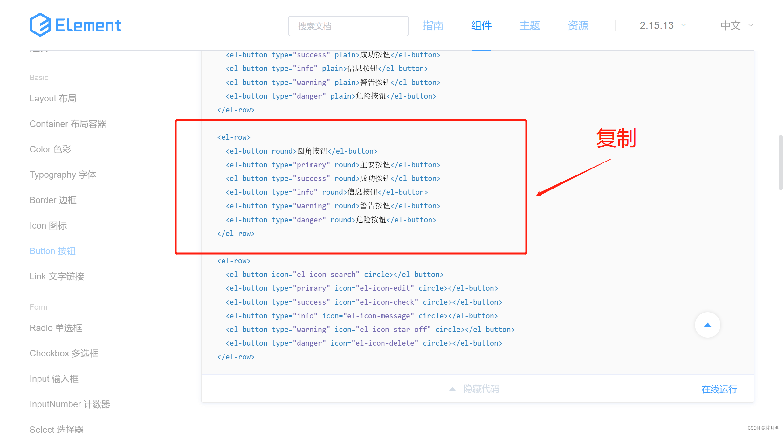The height and width of the screenshot is (433, 784).
Task: Select Button 按钮 in the sidebar
Action: pos(52,251)
